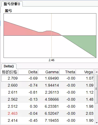Viewport: 98px width, 125px height.
Task: Select the row with price 2.709
Action: [48, 78]
